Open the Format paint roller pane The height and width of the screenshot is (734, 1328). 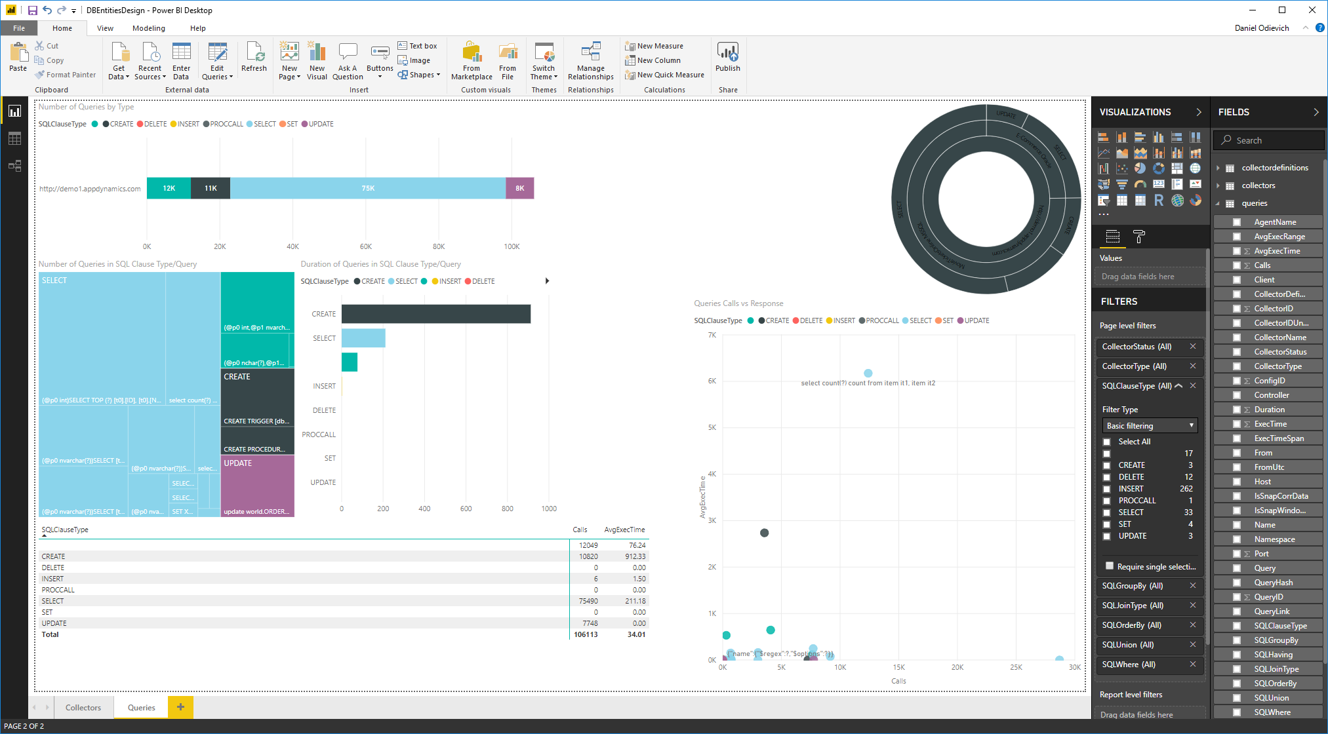pos(1139,237)
